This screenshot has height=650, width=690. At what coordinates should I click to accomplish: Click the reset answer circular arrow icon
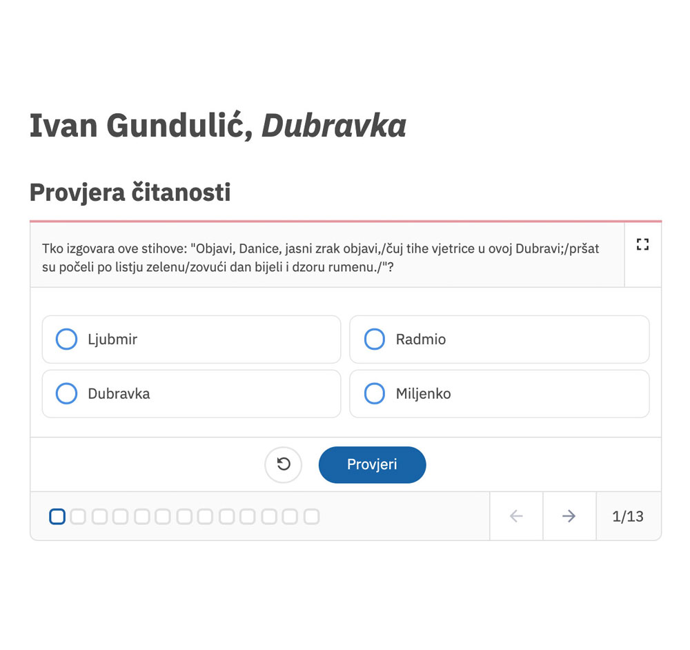284,464
